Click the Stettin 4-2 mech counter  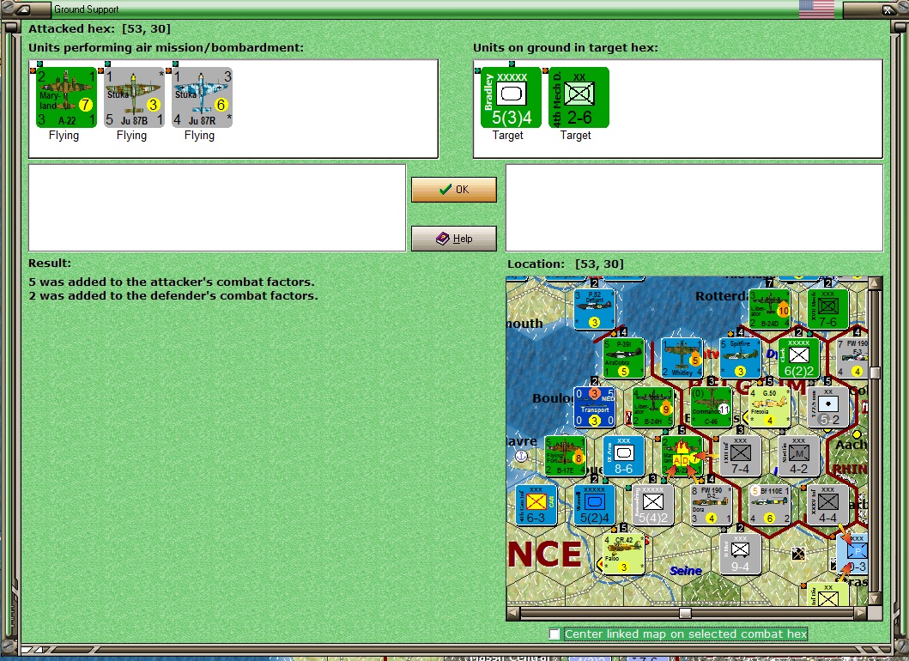(799, 457)
